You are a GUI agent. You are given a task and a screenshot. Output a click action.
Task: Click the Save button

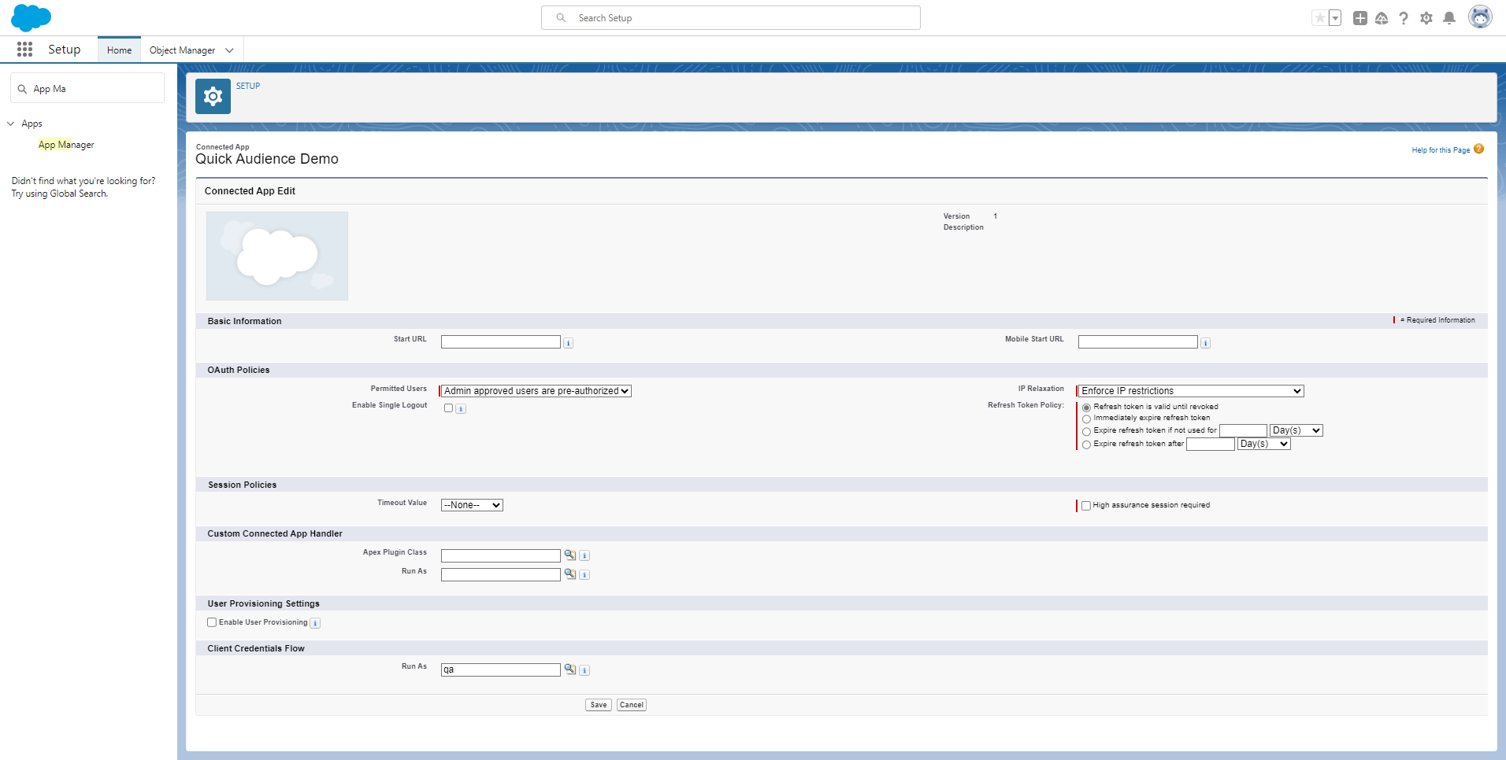pyautogui.click(x=599, y=705)
